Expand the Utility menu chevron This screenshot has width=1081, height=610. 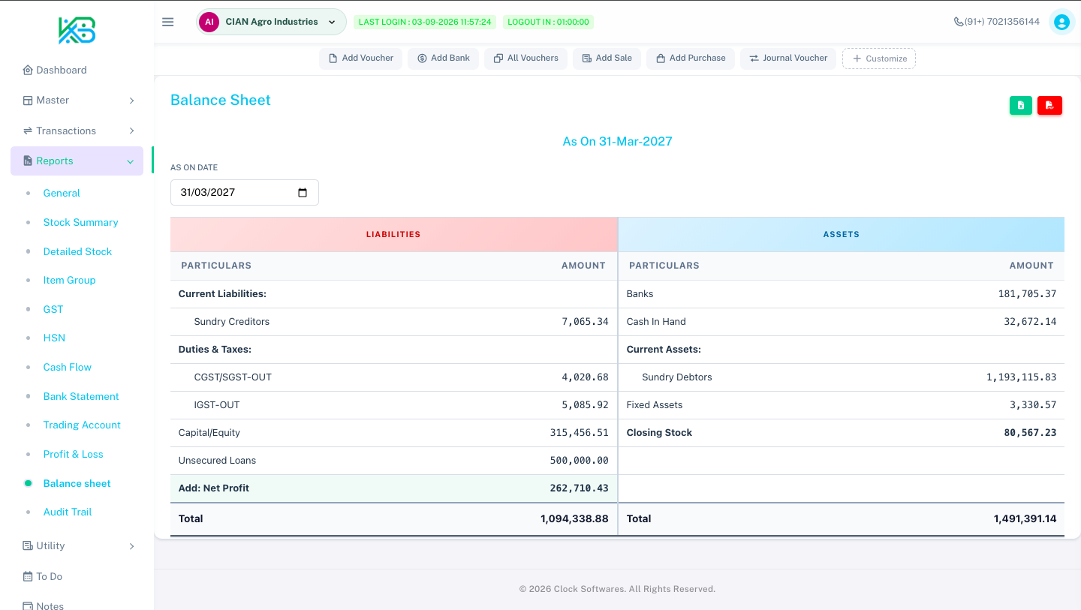point(131,546)
